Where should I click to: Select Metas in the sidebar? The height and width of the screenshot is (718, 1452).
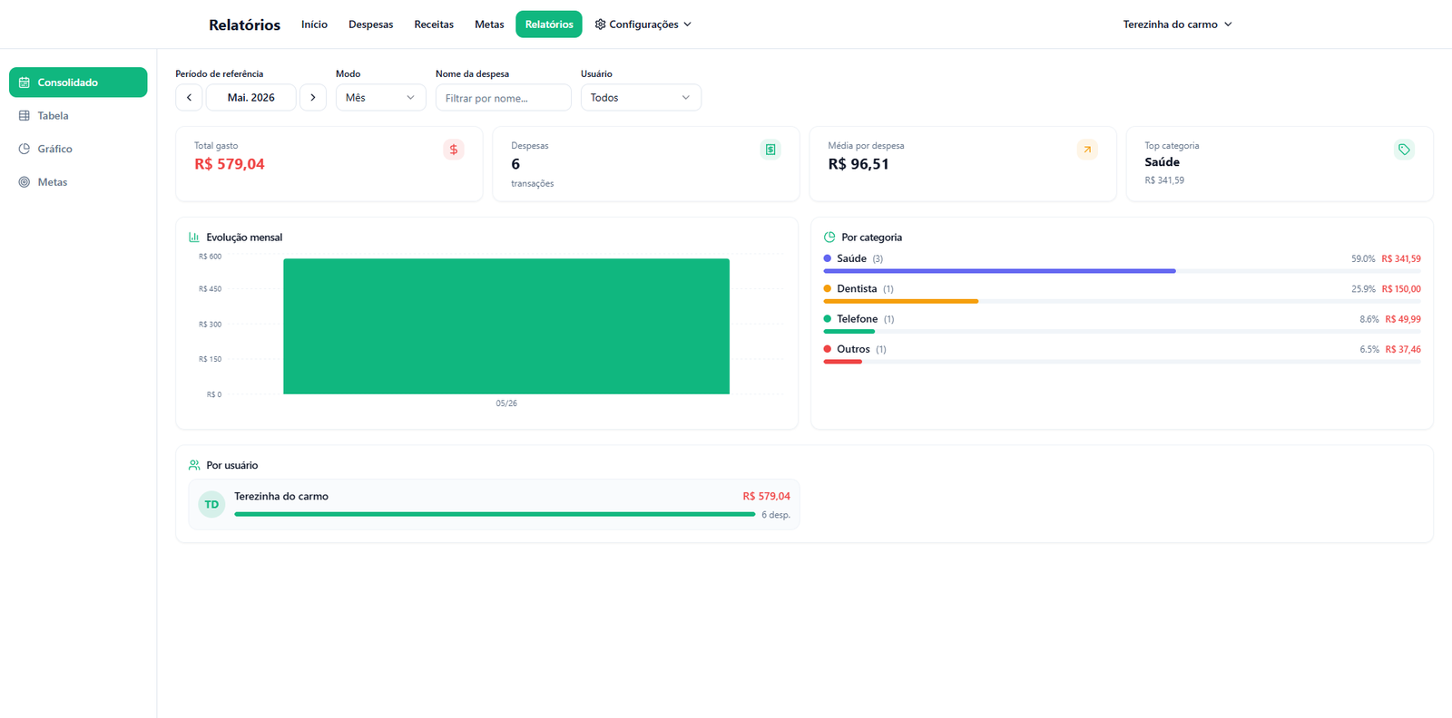click(78, 182)
